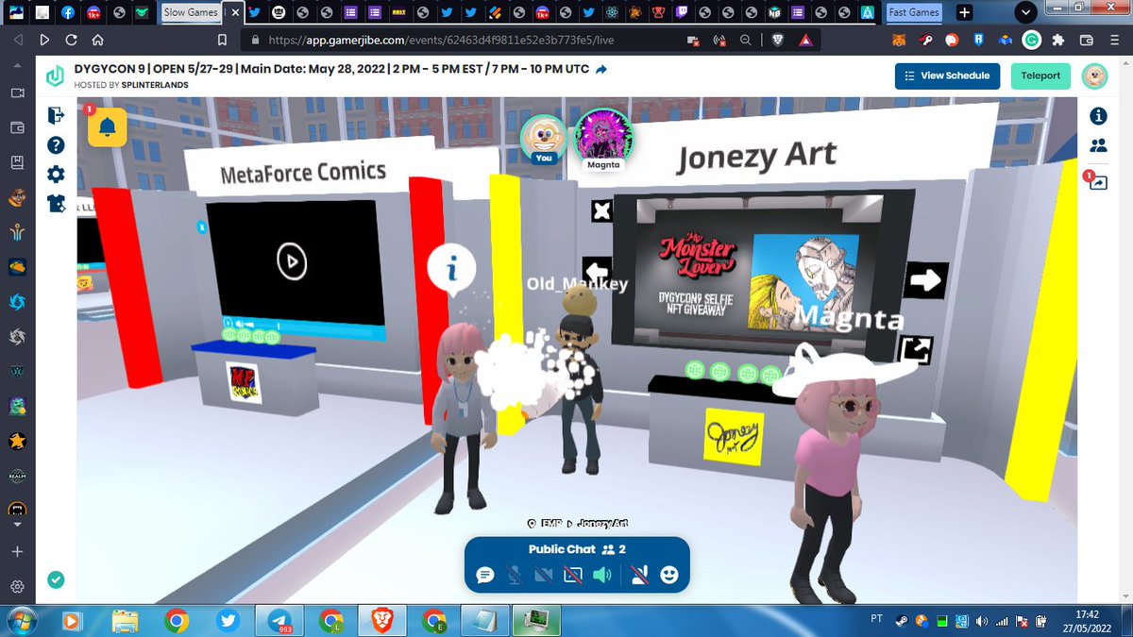Open the browser extensions puzzle icon
Viewport: 1133px width, 637px height.
click(x=1059, y=41)
